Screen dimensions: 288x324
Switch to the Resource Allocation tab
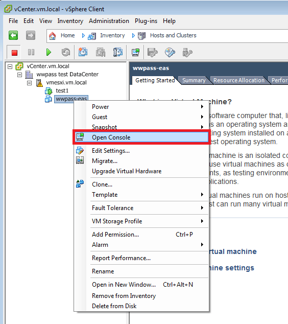coord(239,80)
